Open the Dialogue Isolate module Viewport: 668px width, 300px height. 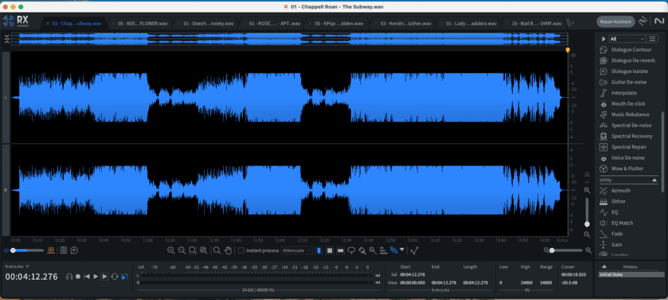[x=624, y=71]
